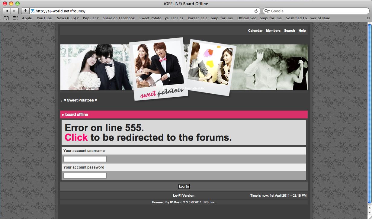
Task: Focus the account username field
Action: (x=85, y=159)
